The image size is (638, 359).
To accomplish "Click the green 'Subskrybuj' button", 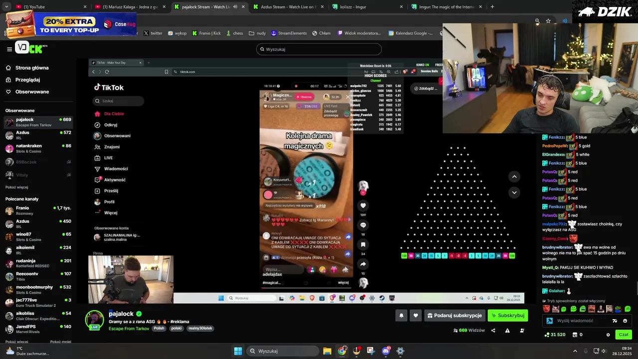I will (507, 316).
